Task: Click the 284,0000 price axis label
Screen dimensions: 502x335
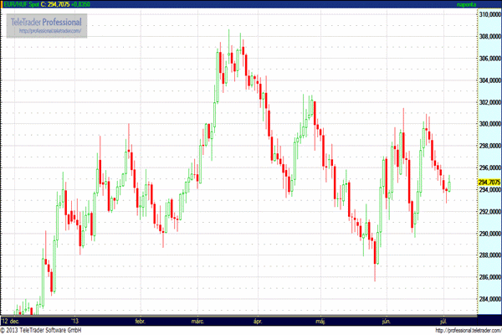Action: pyautogui.click(x=489, y=299)
